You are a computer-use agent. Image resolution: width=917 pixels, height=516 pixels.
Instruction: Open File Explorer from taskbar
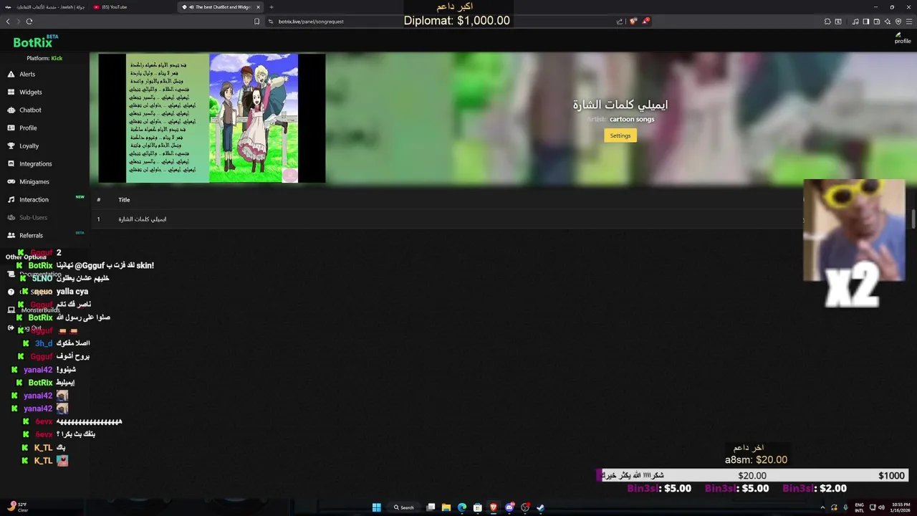coord(446,507)
